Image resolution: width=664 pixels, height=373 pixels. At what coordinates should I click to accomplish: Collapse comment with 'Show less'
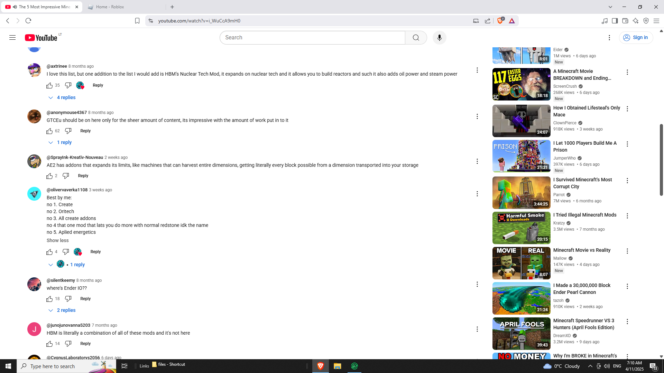57,240
